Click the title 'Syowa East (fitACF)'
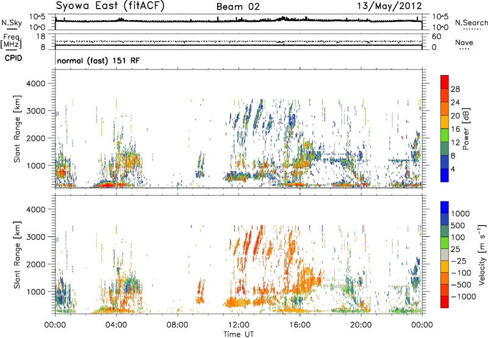The height and width of the screenshot is (338, 488). (110, 5)
